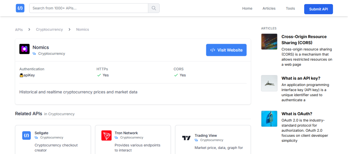Image resolution: width=348 pixels, height=154 pixels.
Task: Open Cross-Origin Resource Sharing (CORS) article
Action: (x=304, y=40)
